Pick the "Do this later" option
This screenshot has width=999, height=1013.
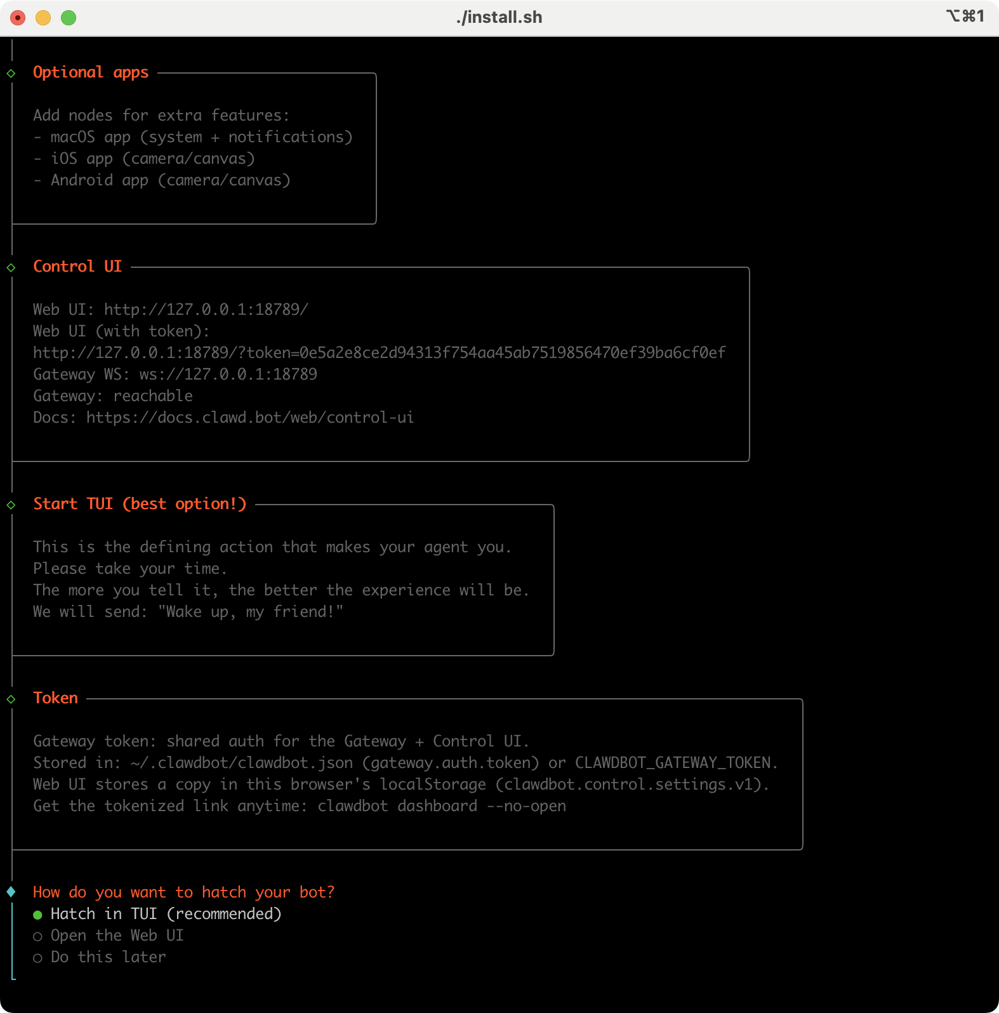tap(108, 957)
